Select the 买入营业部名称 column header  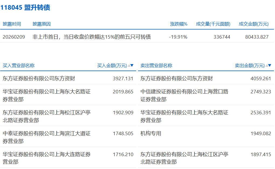(19, 65)
